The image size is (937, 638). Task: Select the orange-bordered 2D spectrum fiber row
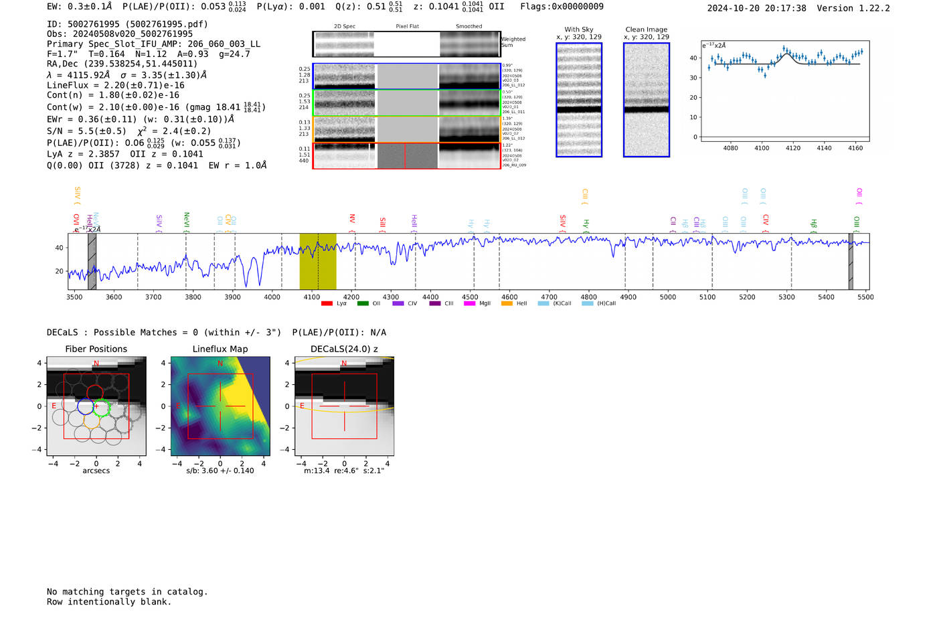click(x=406, y=129)
